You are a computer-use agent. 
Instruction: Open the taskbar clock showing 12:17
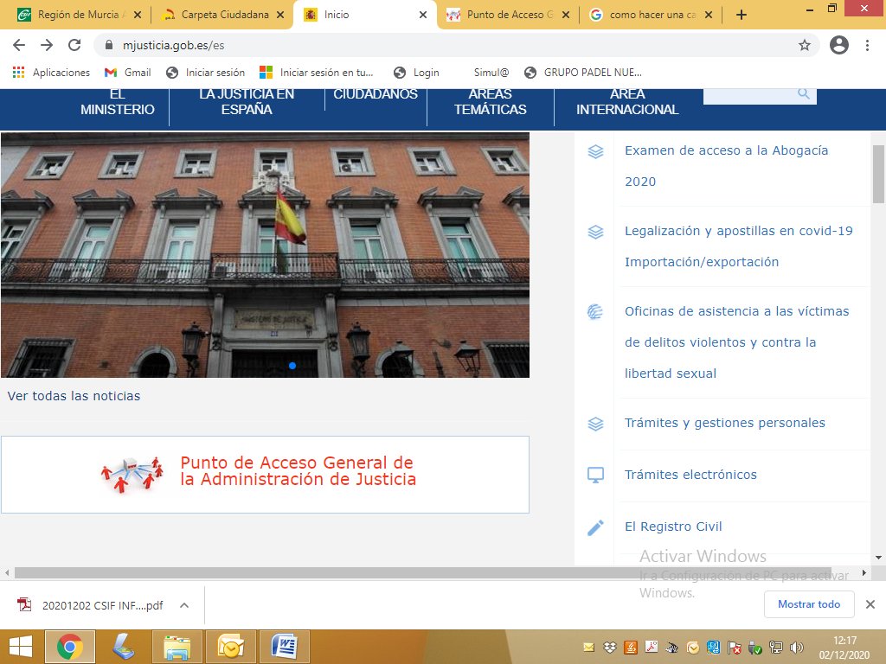[x=844, y=648]
